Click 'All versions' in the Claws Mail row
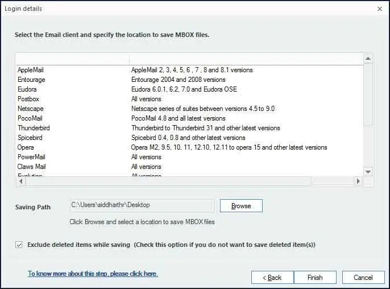 (146, 167)
